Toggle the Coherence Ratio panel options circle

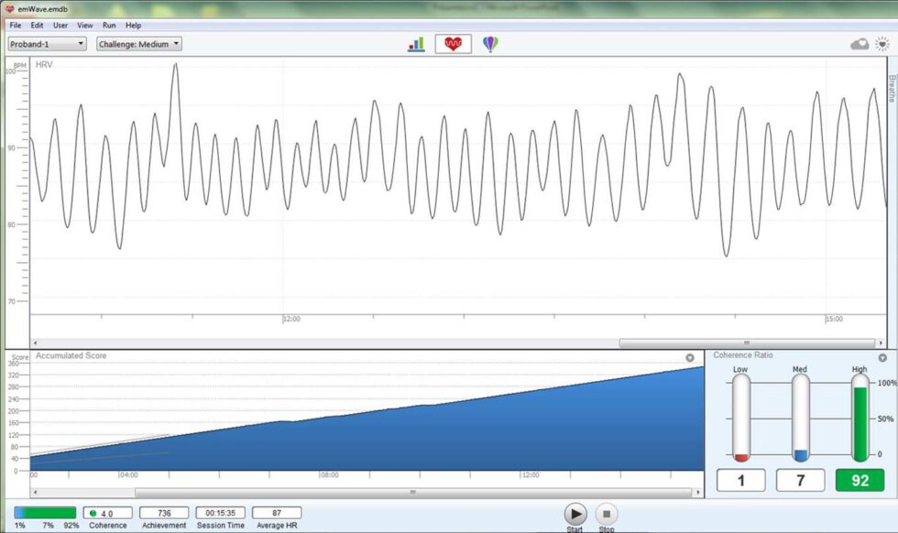tap(882, 357)
